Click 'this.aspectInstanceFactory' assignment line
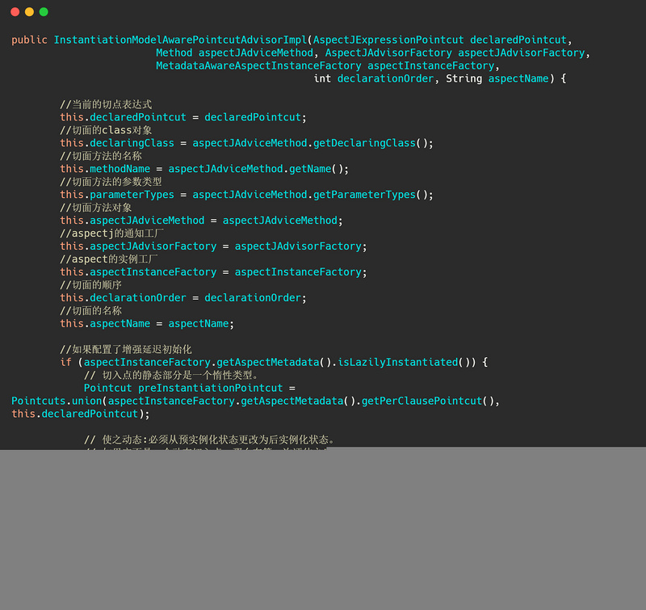The height and width of the screenshot is (610, 646). (213, 272)
